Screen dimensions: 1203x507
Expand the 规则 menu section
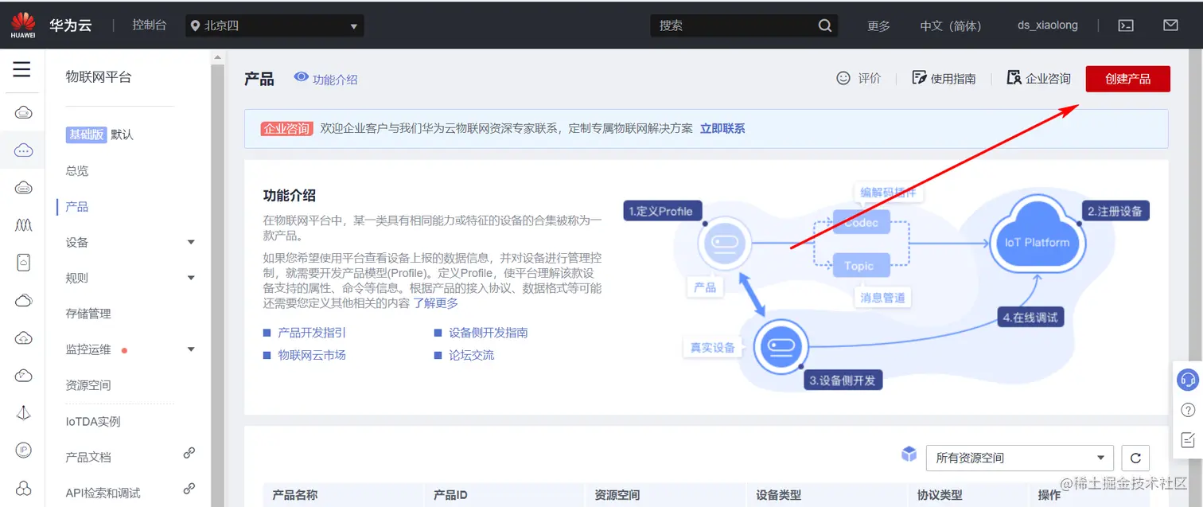click(191, 278)
